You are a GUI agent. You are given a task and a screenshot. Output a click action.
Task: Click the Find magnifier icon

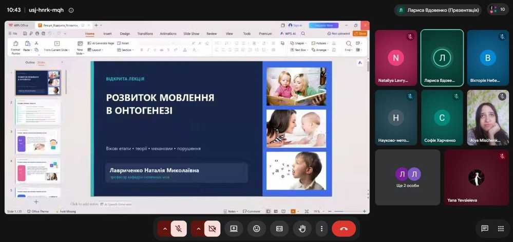pos(349,43)
